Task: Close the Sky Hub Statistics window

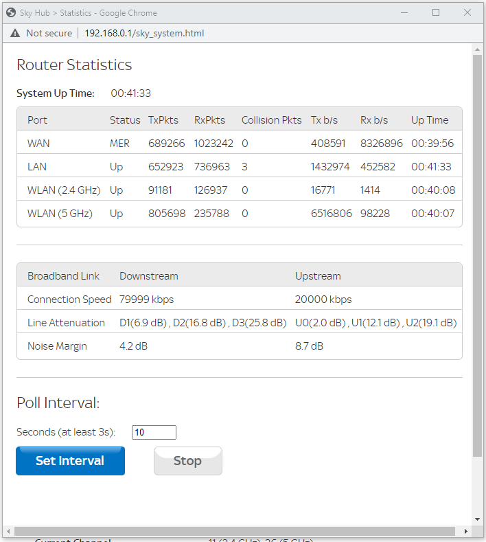Action: click(467, 12)
